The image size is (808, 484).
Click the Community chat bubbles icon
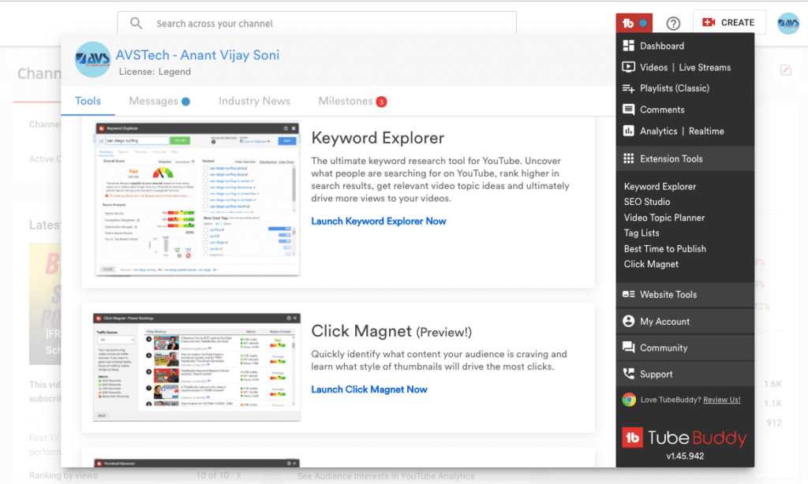[x=629, y=348]
